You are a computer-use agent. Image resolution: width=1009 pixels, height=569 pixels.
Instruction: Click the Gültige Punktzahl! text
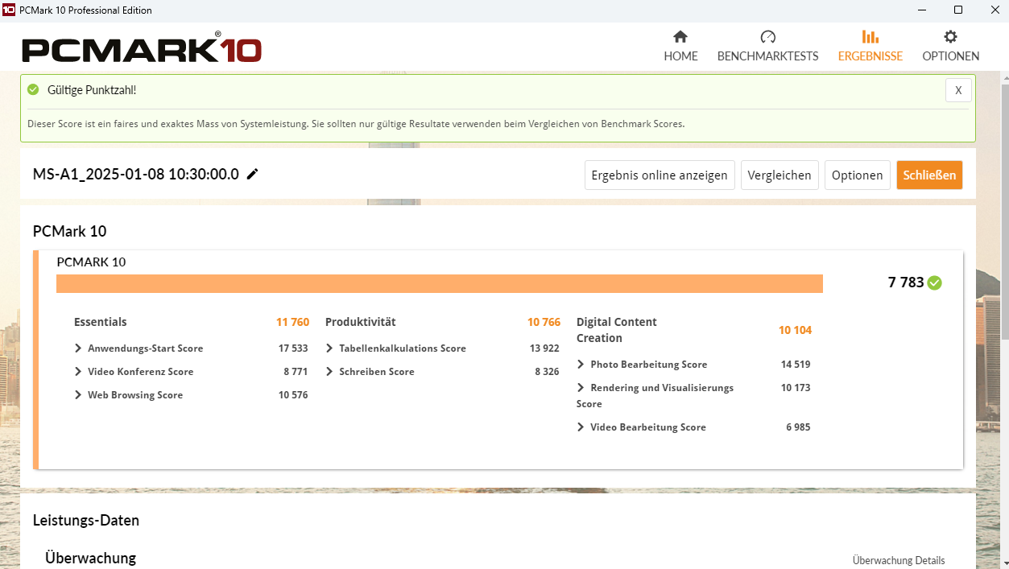[x=92, y=89]
